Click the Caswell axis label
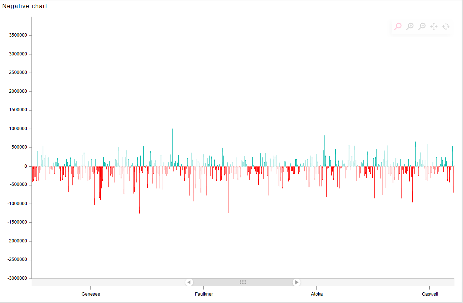The width and height of the screenshot is (463, 303). click(x=430, y=294)
